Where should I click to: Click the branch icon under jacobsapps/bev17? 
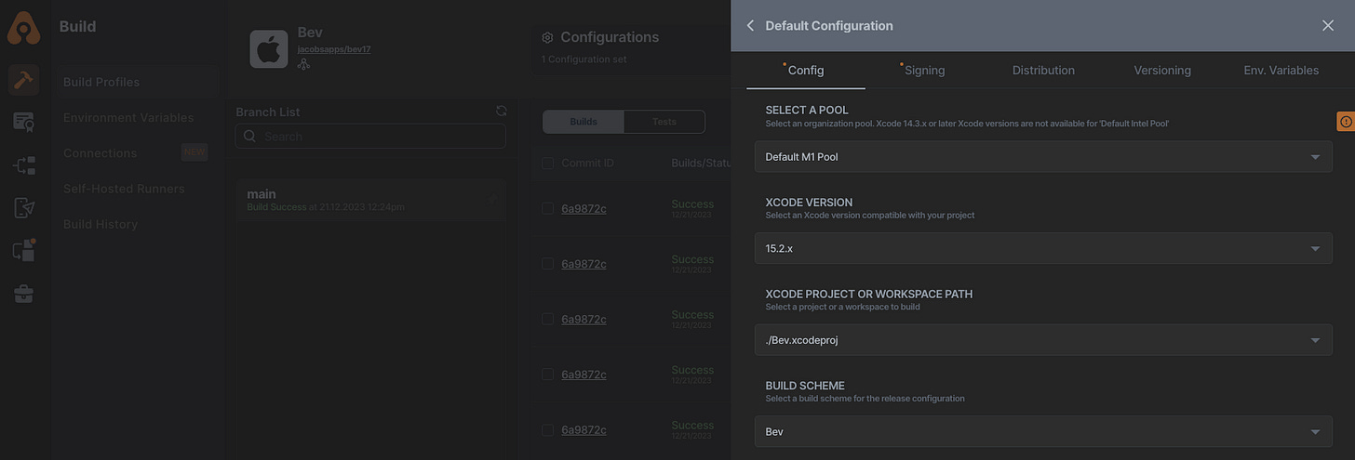303,63
